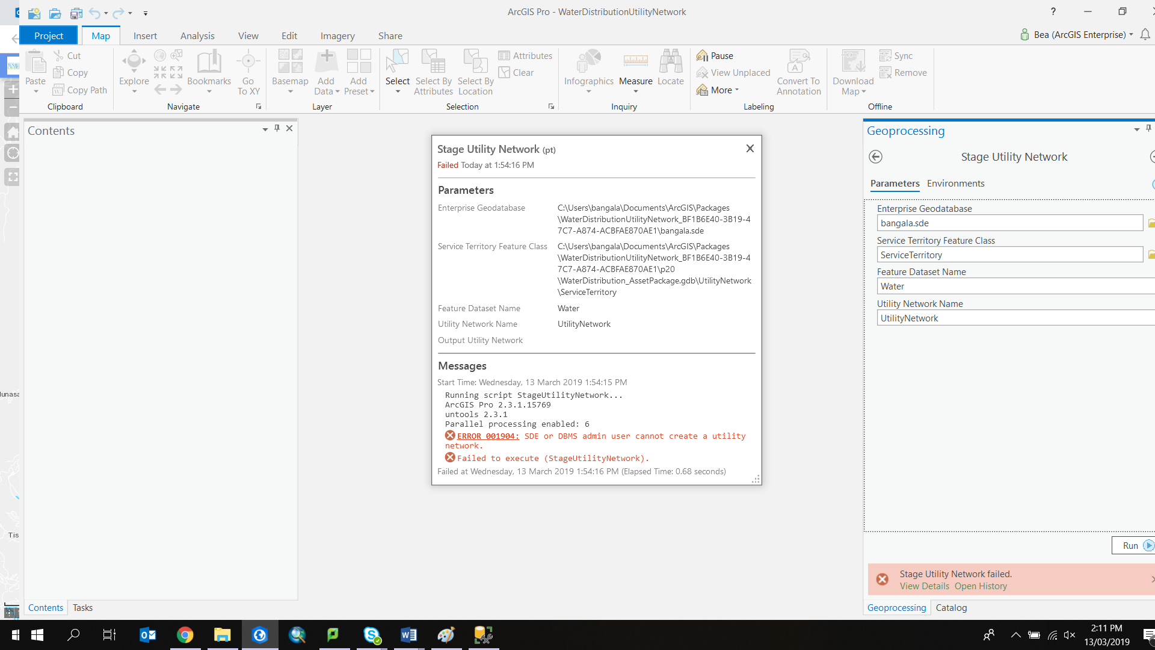Pin the Contents pane auto-hide
Viewport: 1155px width, 650px height.
click(277, 128)
